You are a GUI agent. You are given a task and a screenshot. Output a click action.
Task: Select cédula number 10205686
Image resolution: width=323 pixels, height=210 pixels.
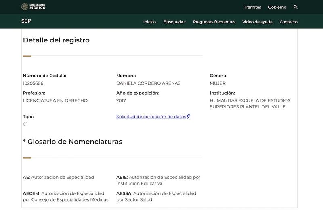(x=33, y=83)
